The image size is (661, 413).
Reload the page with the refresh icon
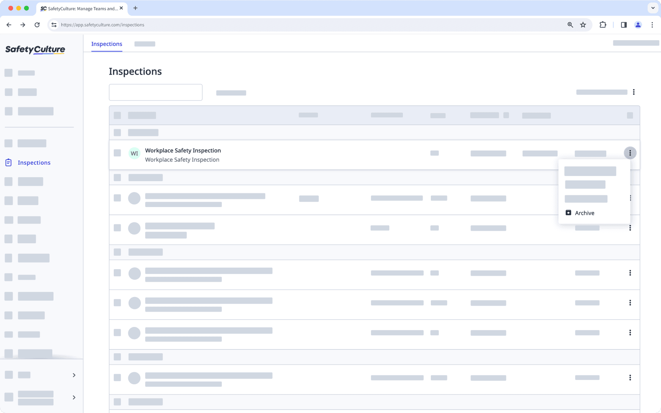(x=37, y=25)
